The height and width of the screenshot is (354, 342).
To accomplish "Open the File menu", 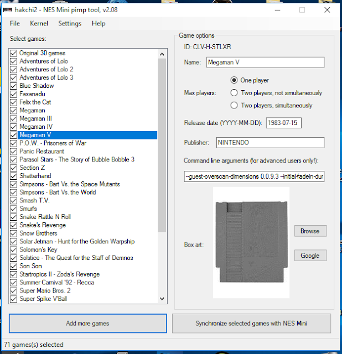I will [15, 24].
